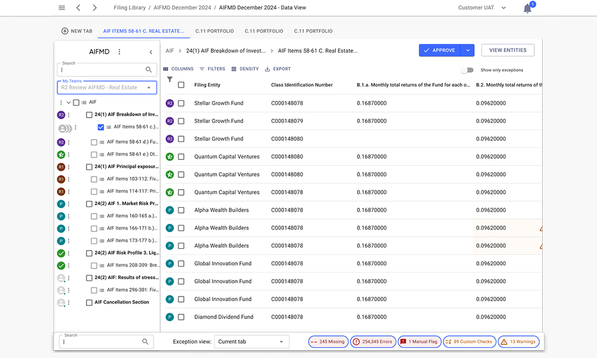Click the bottom search input field
The image size is (597, 358).
[101, 342]
